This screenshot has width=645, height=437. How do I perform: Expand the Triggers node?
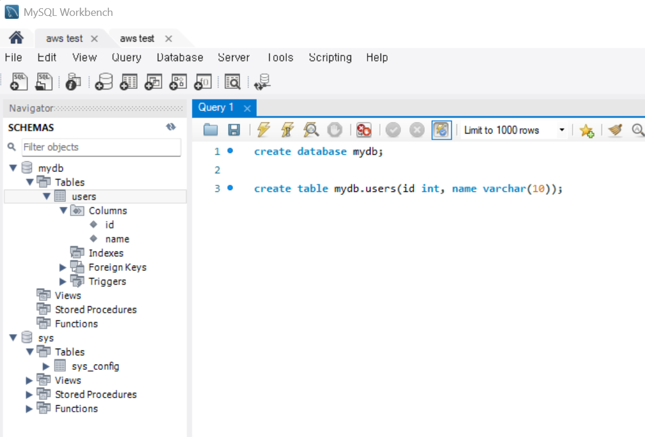click(62, 281)
